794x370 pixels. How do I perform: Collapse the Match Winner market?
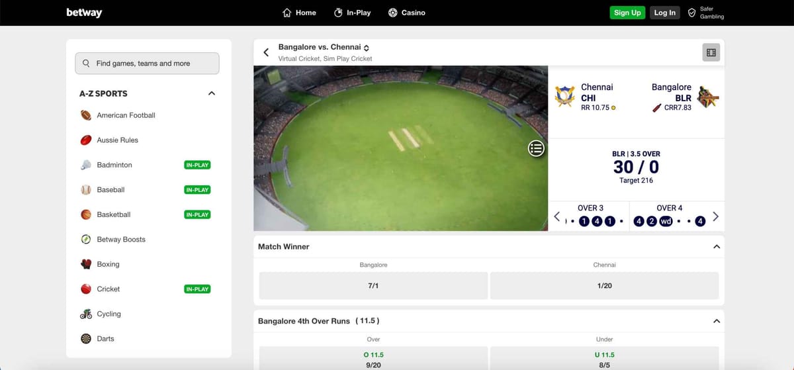(x=716, y=246)
